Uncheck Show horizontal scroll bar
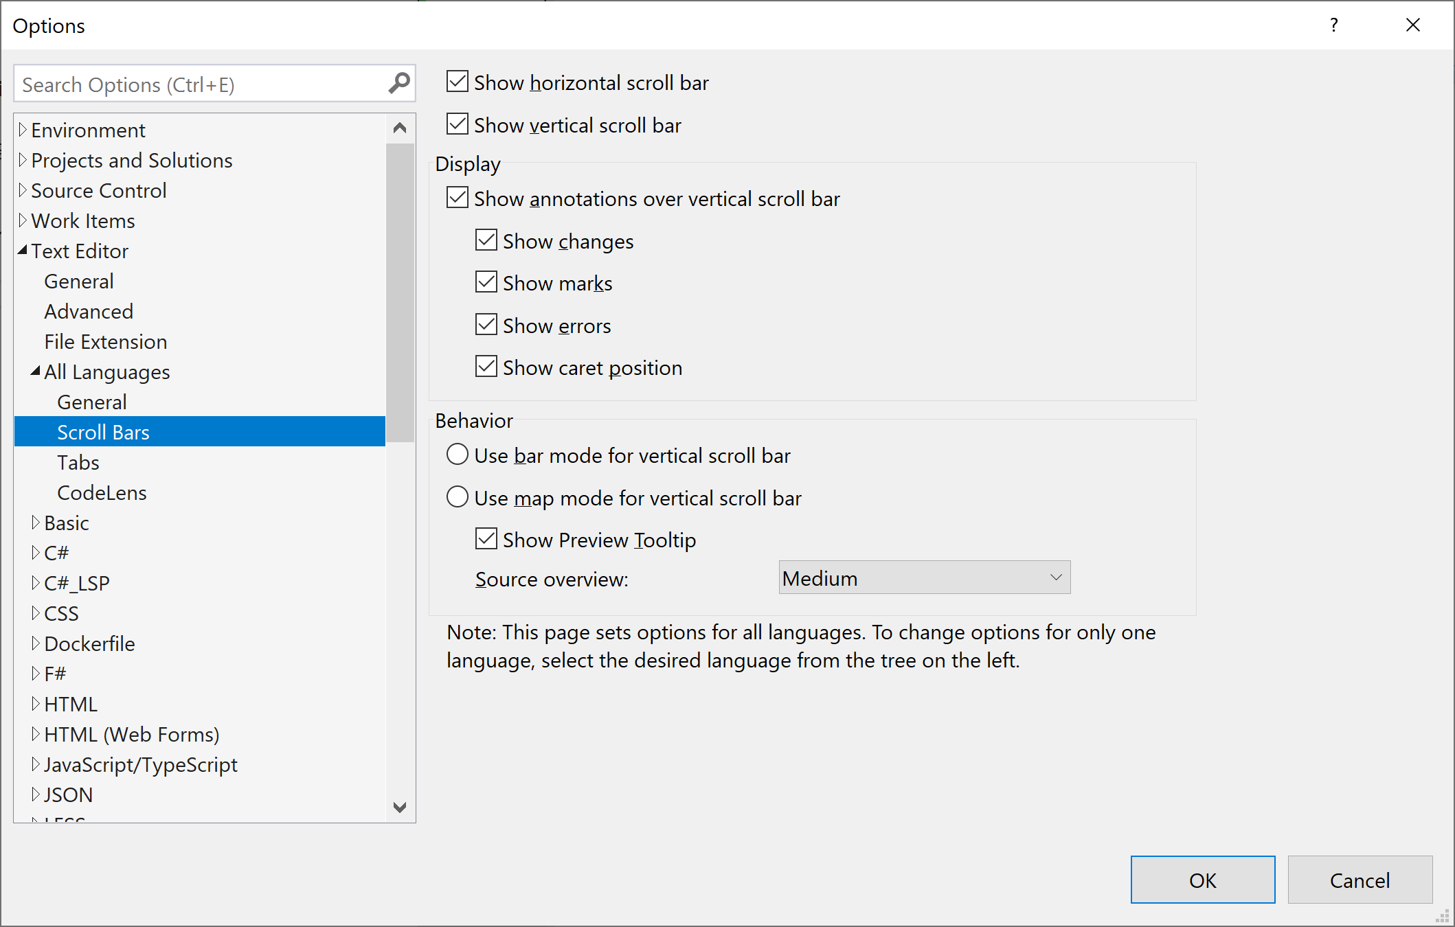 click(x=458, y=82)
